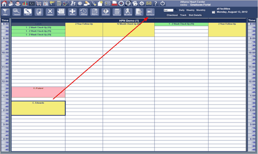258x154 pixels.
Task: Click the Search magnifier button
Action: pos(17,12)
